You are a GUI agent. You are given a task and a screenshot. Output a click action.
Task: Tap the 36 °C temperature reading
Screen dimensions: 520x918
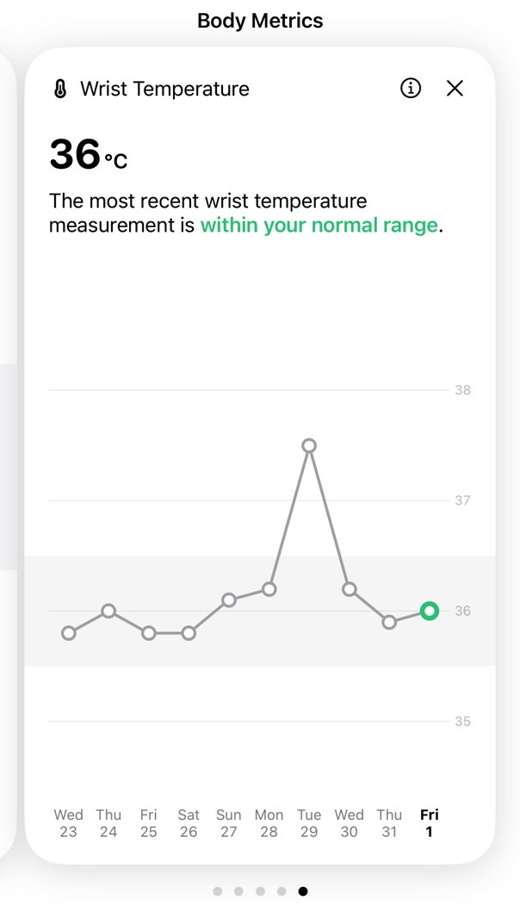[x=89, y=154]
